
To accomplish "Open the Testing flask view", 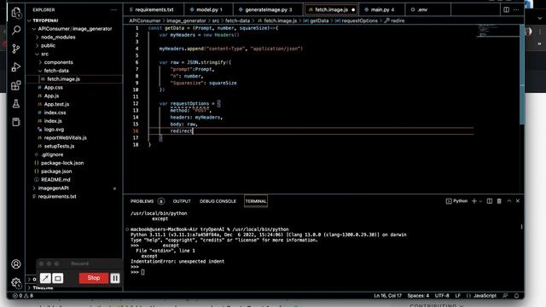I will (x=16, y=103).
